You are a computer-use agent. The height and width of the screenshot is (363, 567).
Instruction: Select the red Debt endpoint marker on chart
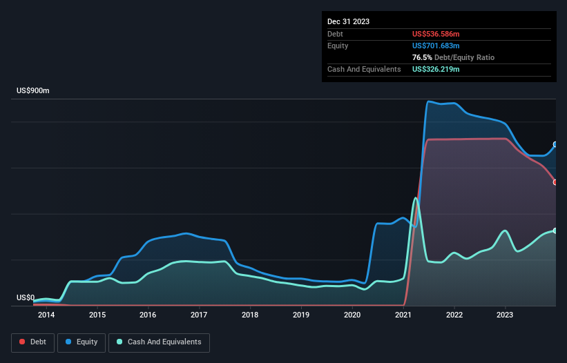pyautogui.click(x=555, y=182)
